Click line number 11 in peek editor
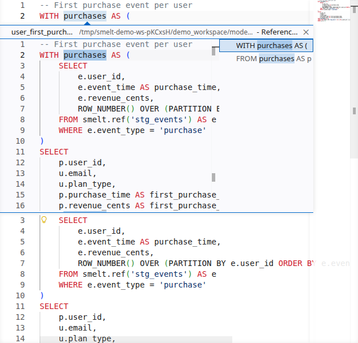The height and width of the screenshot is (343, 358). point(20,152)
